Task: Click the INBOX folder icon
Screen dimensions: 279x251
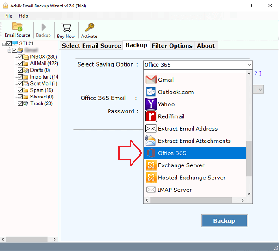Action: pyautogui.click(x=26, y=57)
